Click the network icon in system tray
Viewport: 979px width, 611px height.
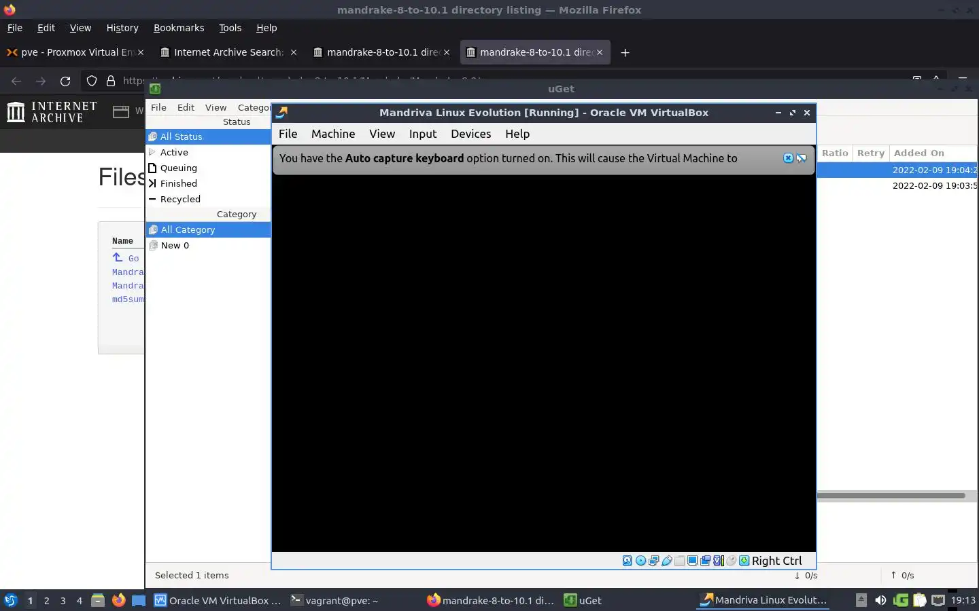tap(938, 600)
